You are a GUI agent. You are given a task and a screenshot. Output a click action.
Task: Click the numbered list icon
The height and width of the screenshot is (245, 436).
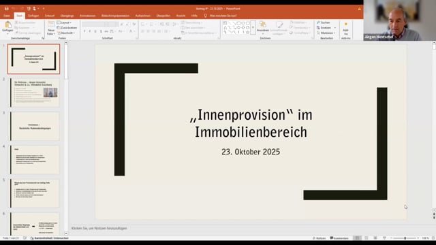tap(152, 24)
